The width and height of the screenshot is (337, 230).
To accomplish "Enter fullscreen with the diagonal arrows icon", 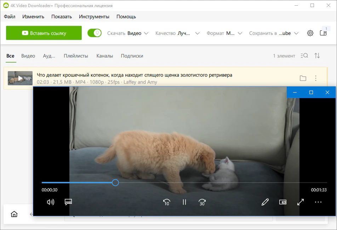I will pos(301,202).
